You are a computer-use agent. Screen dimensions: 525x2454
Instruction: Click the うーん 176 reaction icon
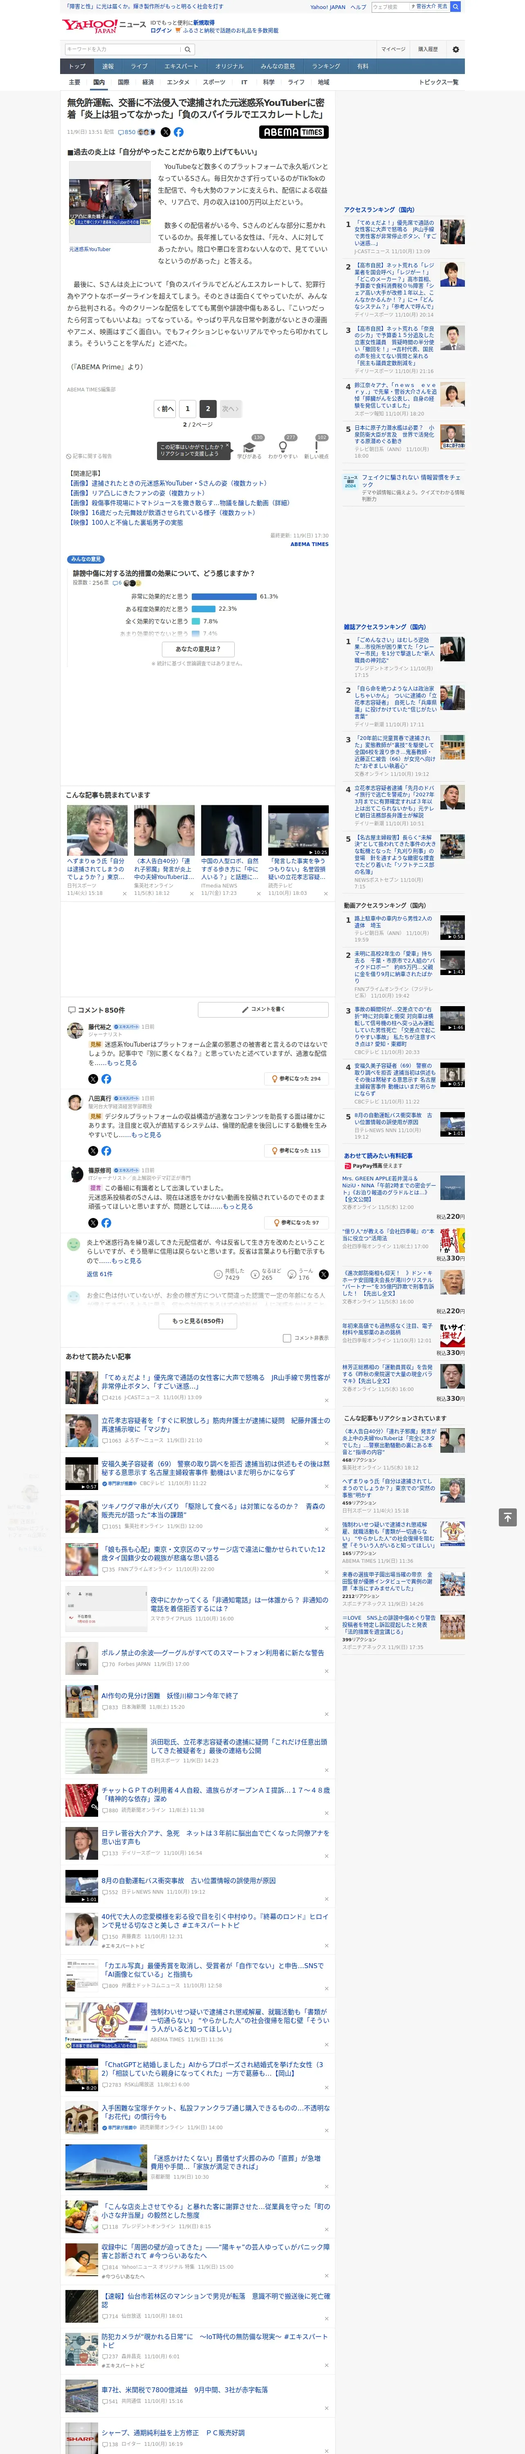click(x=292, y=1274)
